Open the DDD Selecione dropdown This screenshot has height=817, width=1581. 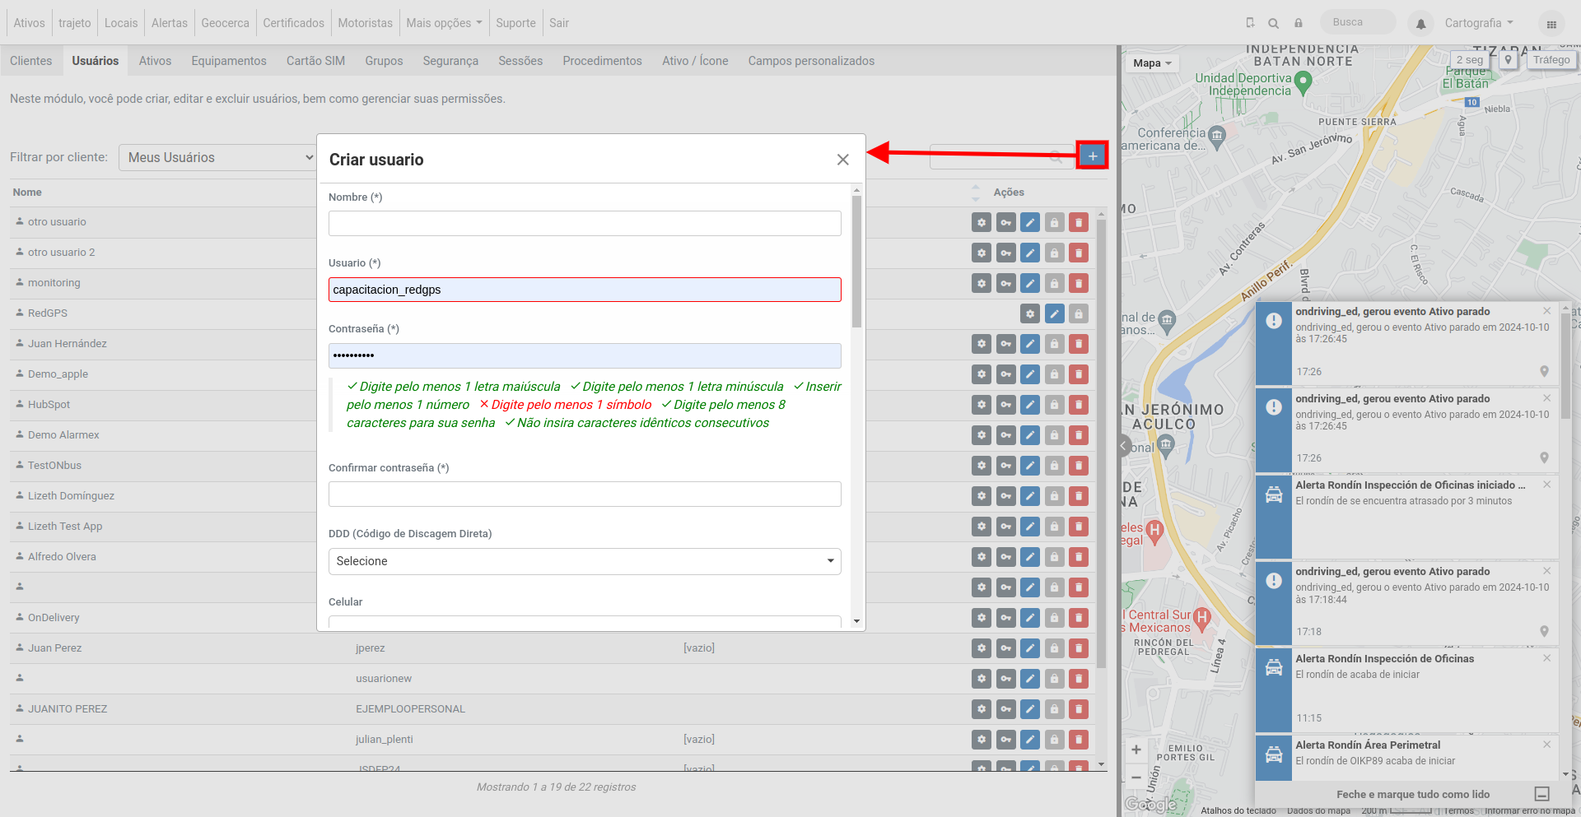(585, 561)
